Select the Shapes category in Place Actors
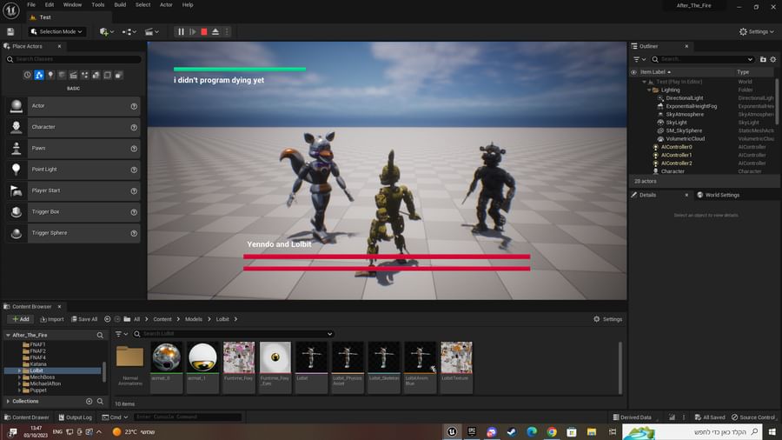Viewport: 782px width, 440px height. pos(62,75)
